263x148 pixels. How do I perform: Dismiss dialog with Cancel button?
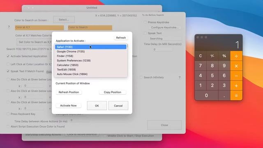118,106
